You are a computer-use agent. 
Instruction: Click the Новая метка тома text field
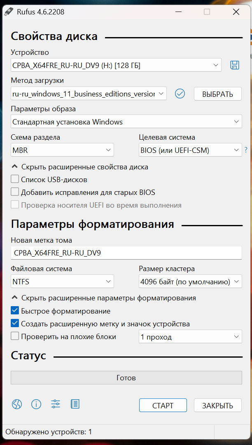click(126, 253)
